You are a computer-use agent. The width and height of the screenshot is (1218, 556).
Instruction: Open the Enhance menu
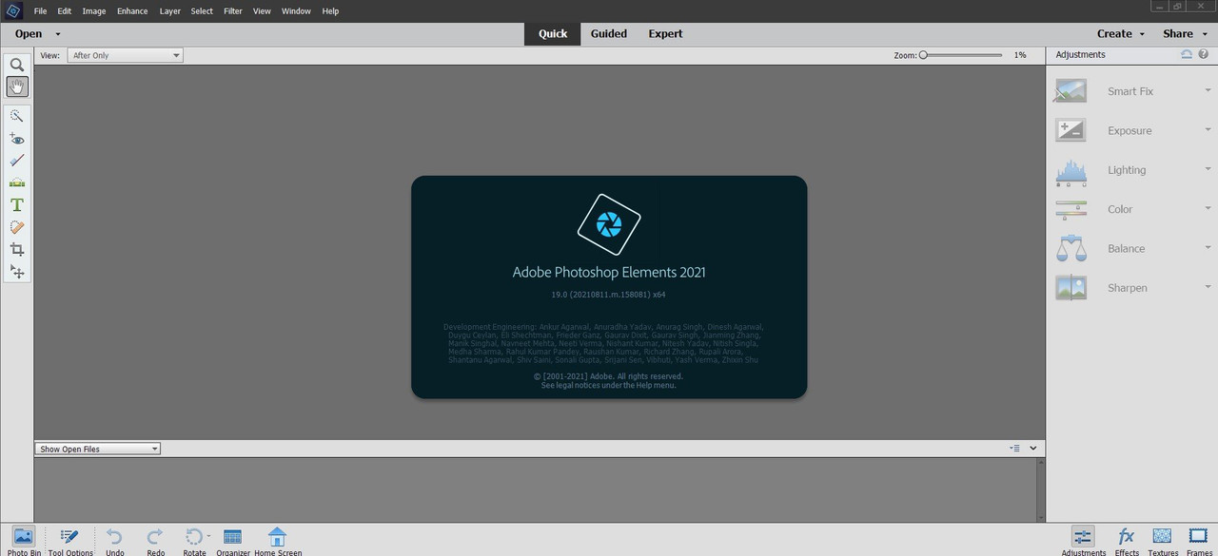(132, 11)
